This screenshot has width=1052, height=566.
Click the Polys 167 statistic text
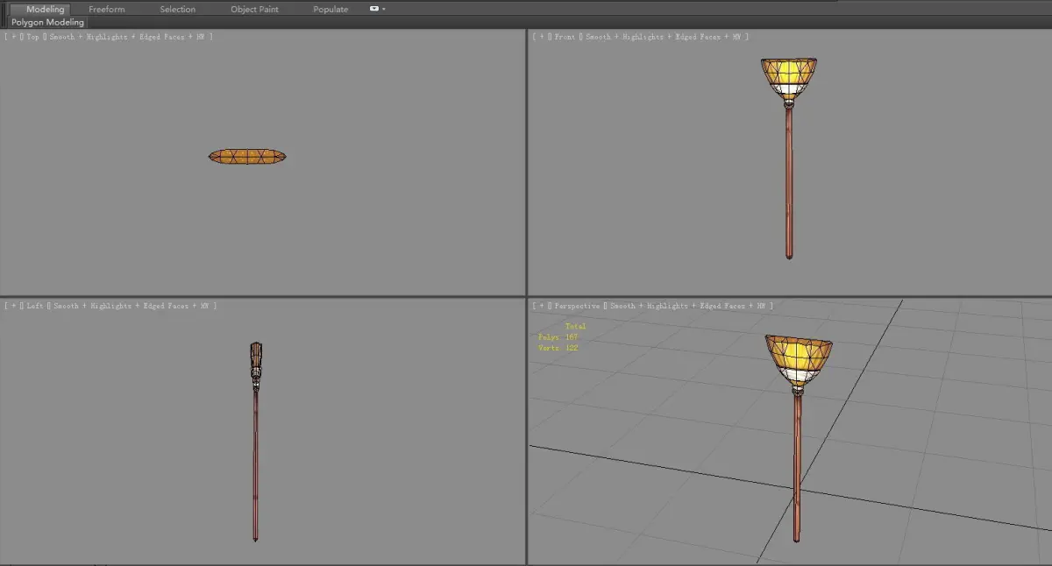pyautogui.click(x=558, y=337)
